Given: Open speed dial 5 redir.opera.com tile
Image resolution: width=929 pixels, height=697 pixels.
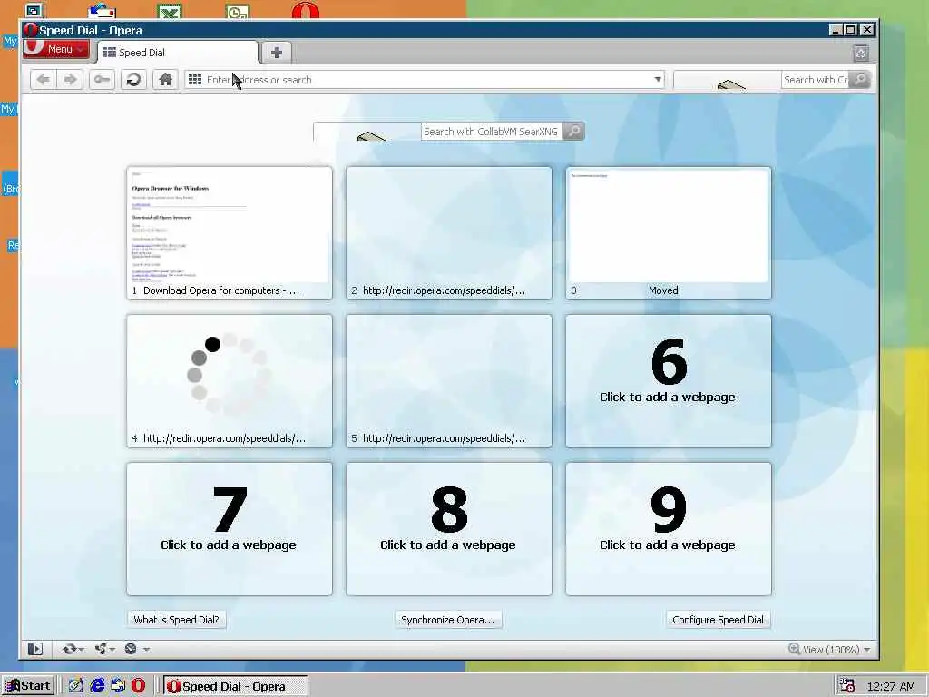Looking at the screenshot, I should click(448, 381).
